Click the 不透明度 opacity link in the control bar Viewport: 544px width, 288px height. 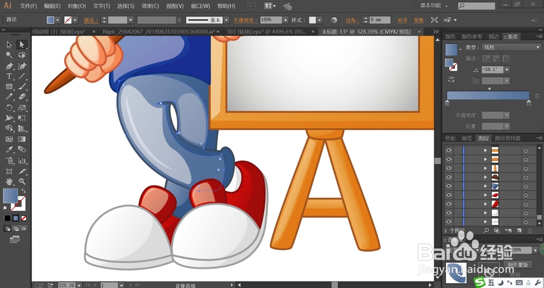(x=245, y=20)
